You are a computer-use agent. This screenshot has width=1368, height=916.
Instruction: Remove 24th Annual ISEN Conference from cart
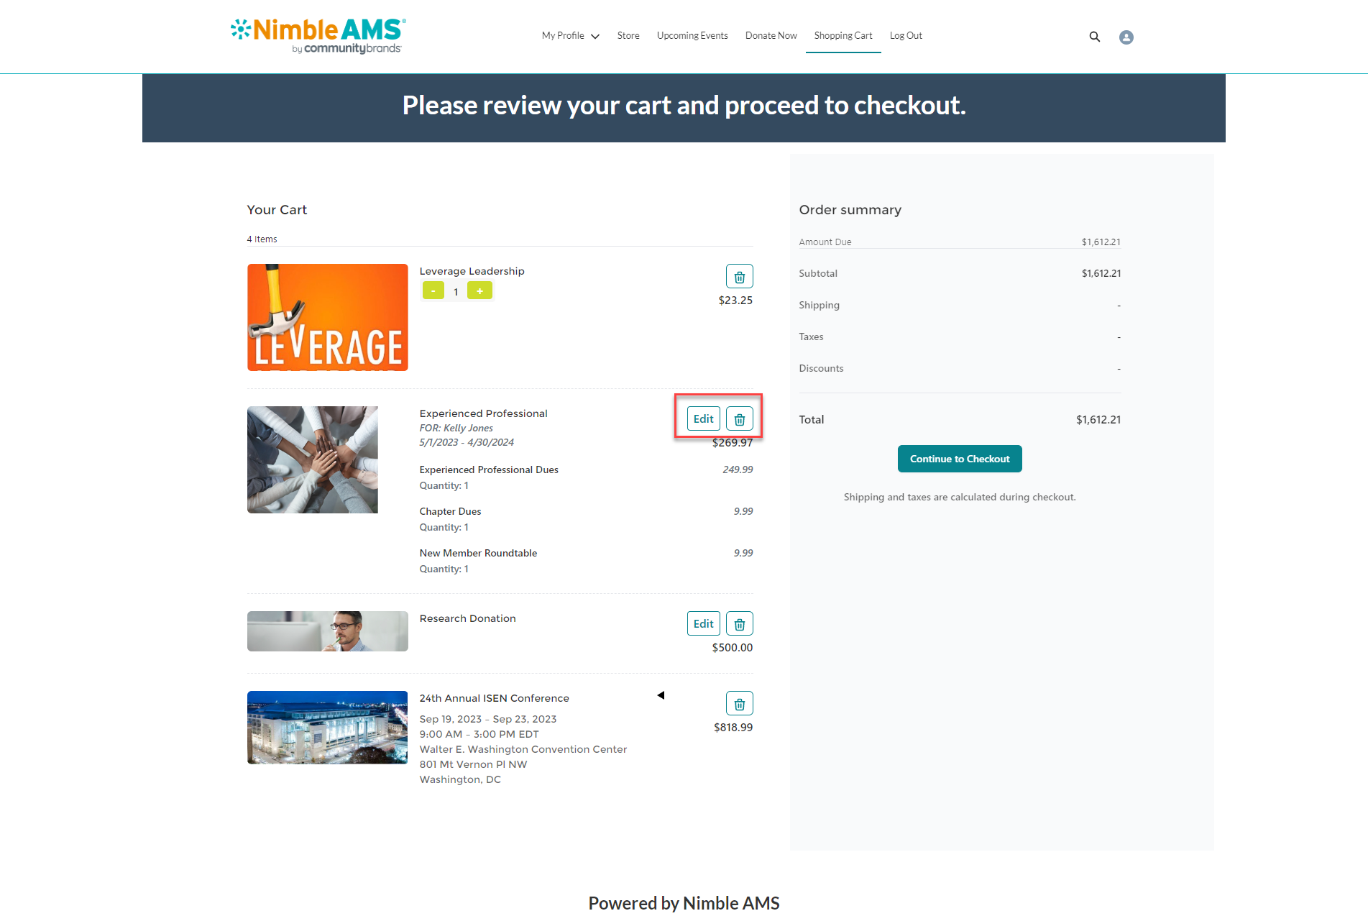(x=739, y=704)
